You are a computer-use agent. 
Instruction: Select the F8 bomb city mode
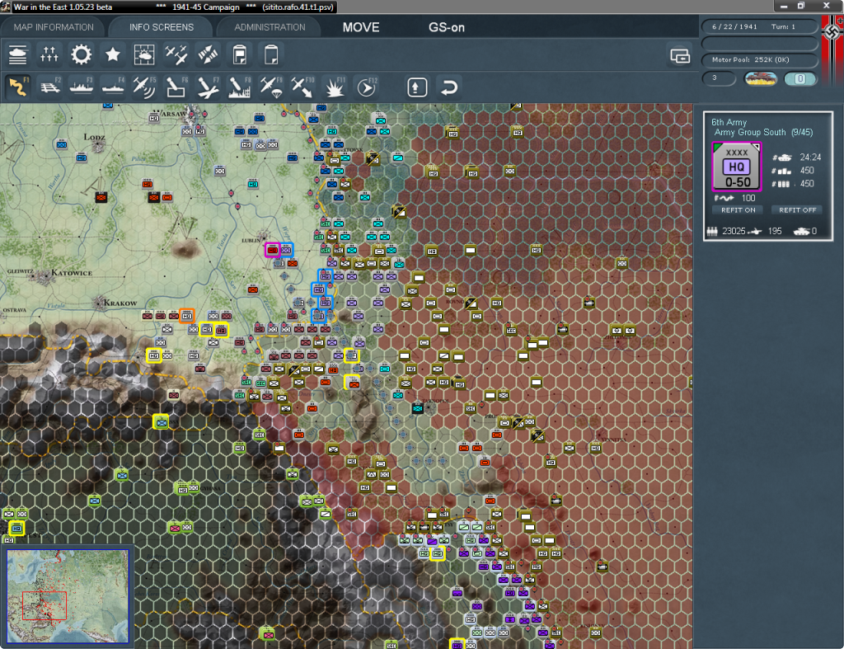(x=240, y=87)
